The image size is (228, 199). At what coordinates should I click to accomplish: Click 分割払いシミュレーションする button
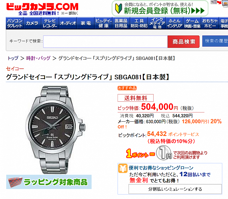pyautogui.click(x=175, y=189)
